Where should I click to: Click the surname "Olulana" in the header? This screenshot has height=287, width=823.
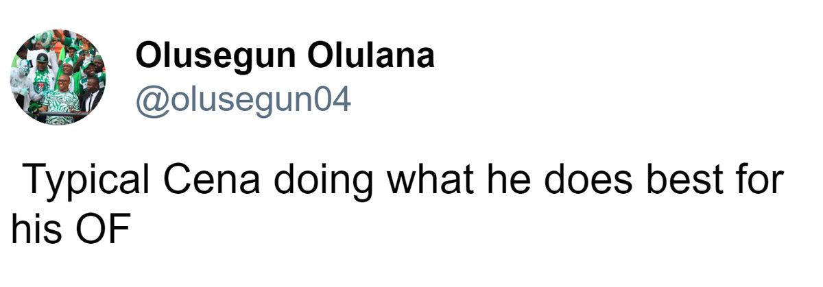tap(370, 56)
